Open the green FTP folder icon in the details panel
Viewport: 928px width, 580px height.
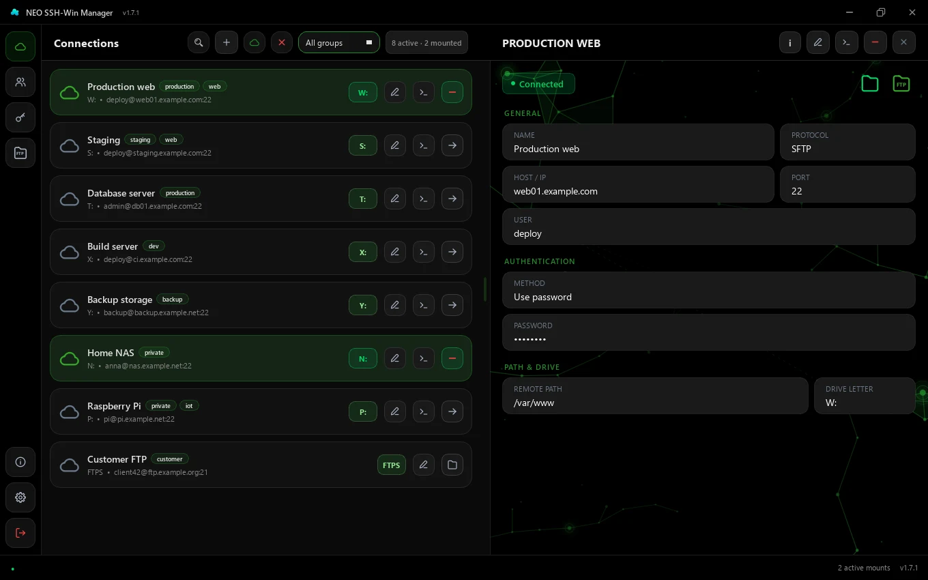[901, 84]
